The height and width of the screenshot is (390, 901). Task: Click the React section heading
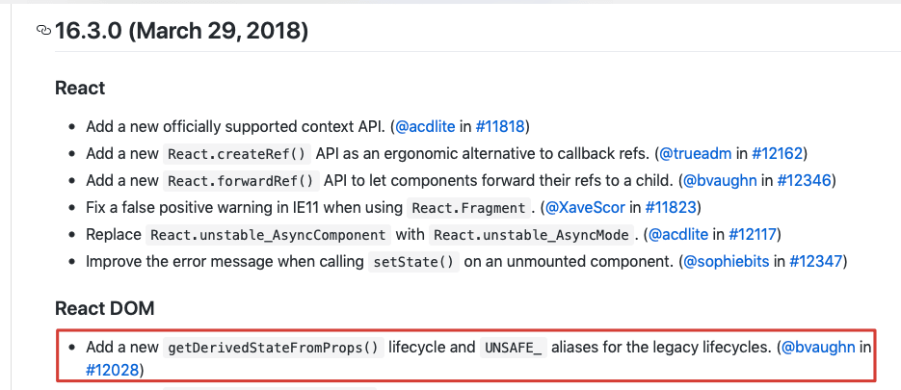pos(80,88)
